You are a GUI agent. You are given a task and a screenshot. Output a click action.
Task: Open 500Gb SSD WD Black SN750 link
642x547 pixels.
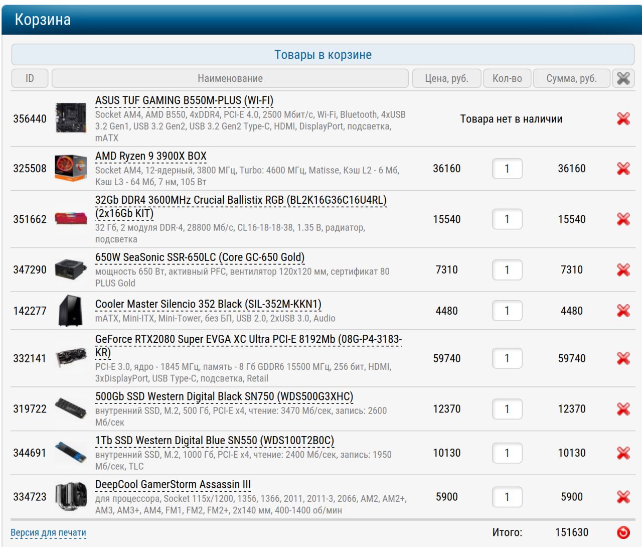click(x=224, y=396)
